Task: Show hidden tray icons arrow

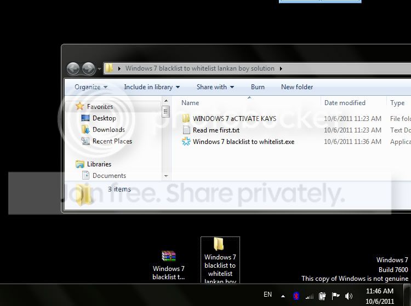Action: click(x=283, y=296)
